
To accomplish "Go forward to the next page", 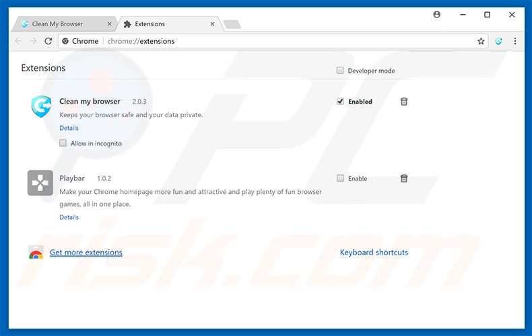I will pos(33,41).
